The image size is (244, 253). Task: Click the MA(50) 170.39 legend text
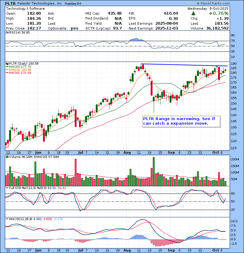[x=20, y=73]
